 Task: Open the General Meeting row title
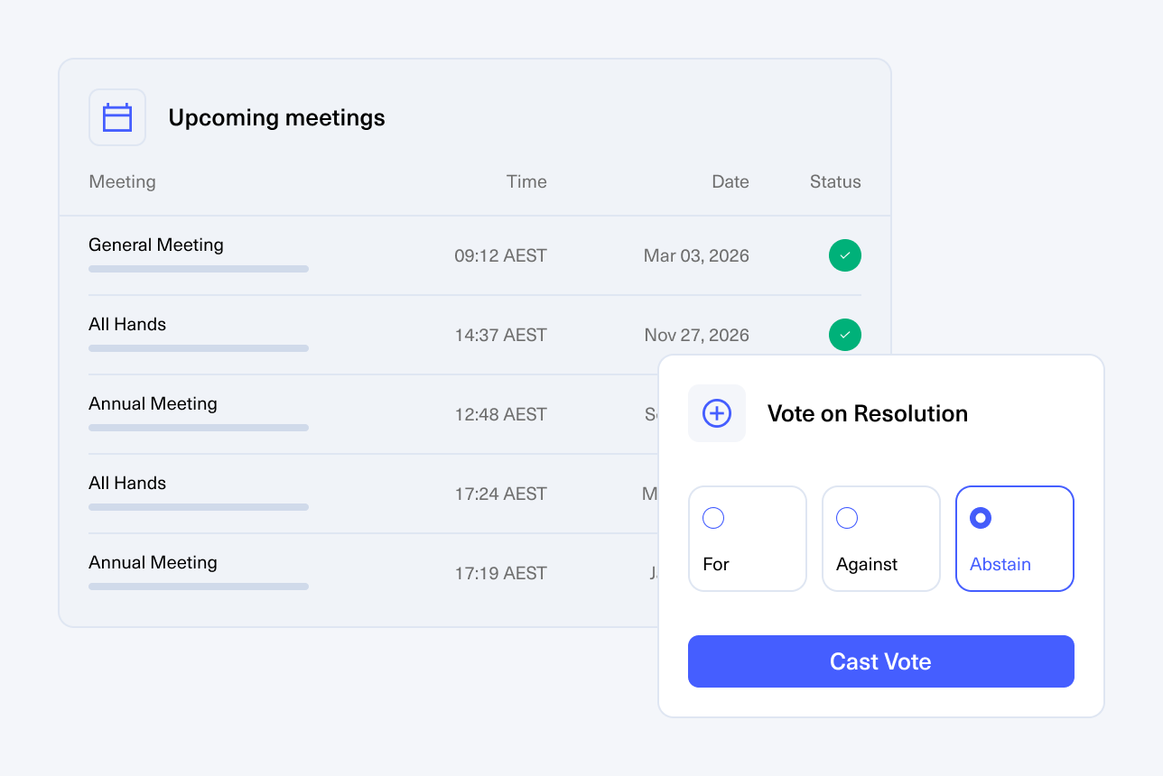pyautogui.click(x=156, y=245)
